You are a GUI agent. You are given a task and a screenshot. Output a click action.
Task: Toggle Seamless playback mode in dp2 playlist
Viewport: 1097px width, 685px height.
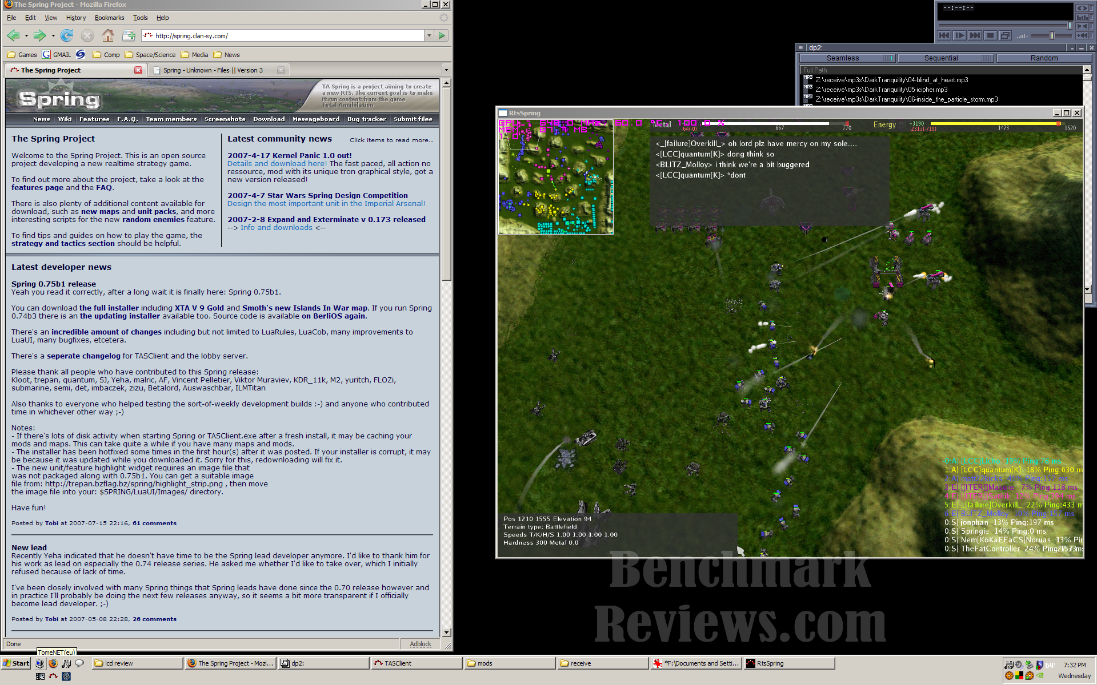pos(847,58)
